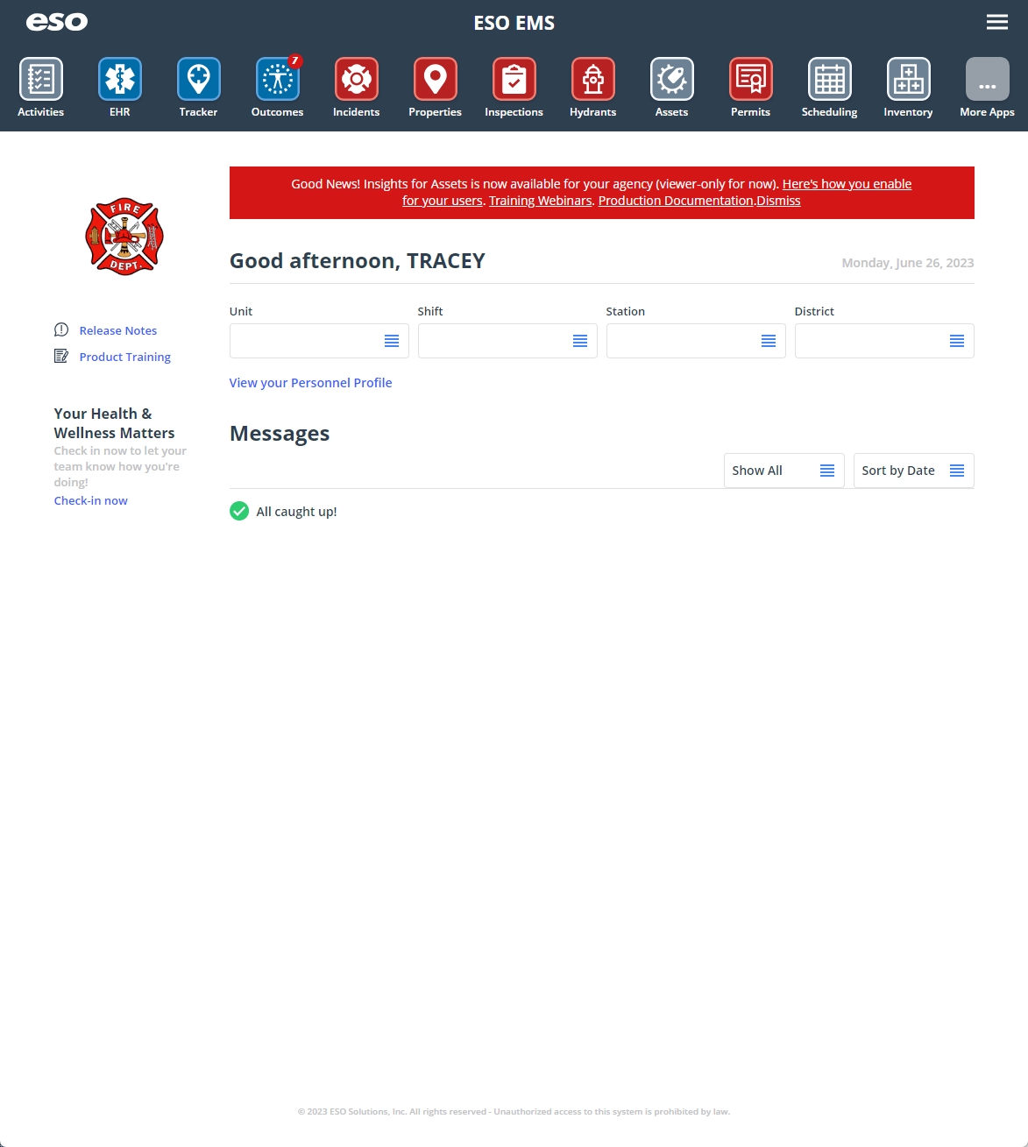View your Personnel Profile
1028x1147 pixels.
pos(310,383)
